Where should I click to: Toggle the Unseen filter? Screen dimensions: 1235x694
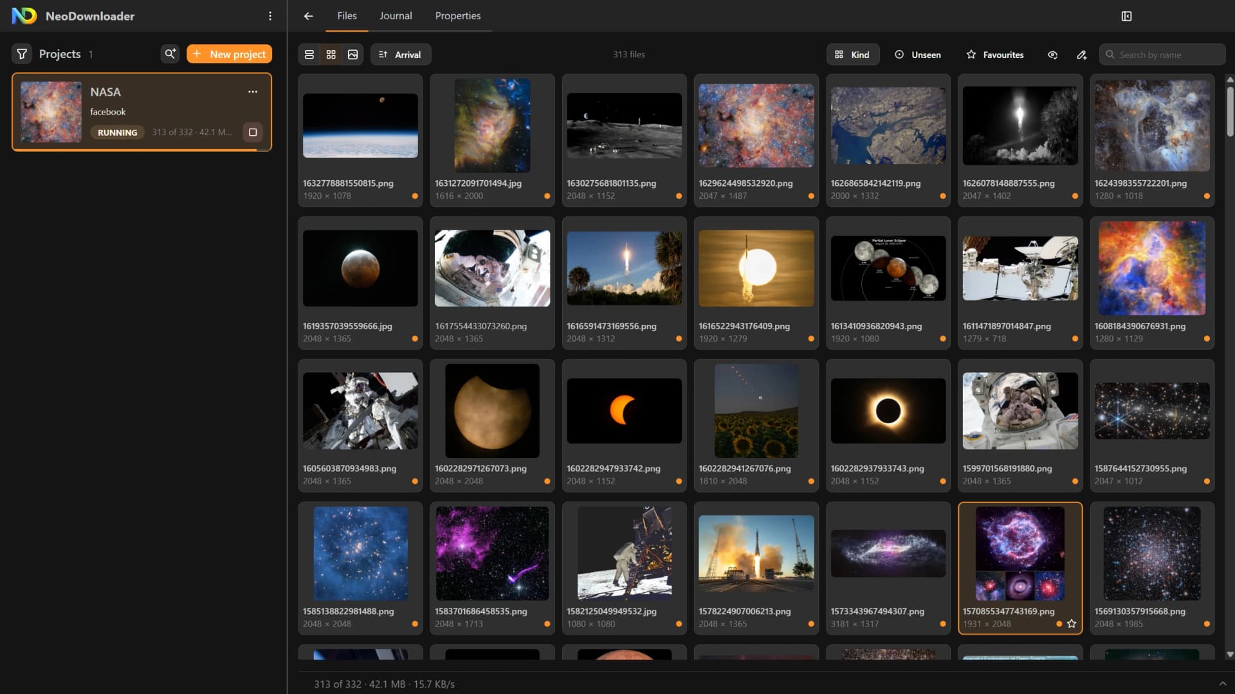pyautogui.click(x=918, y=55)
